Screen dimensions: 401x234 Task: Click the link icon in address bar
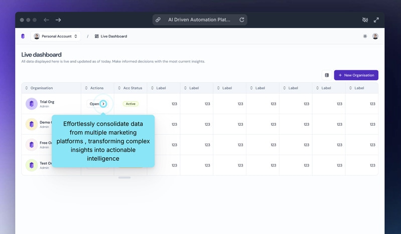158,20
